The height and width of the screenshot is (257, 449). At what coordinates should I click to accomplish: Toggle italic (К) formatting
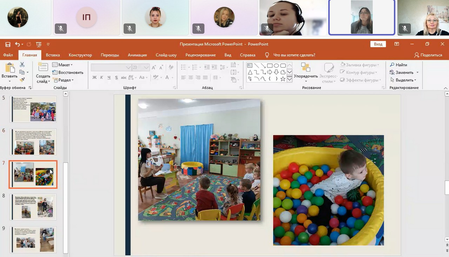point(102,77)
